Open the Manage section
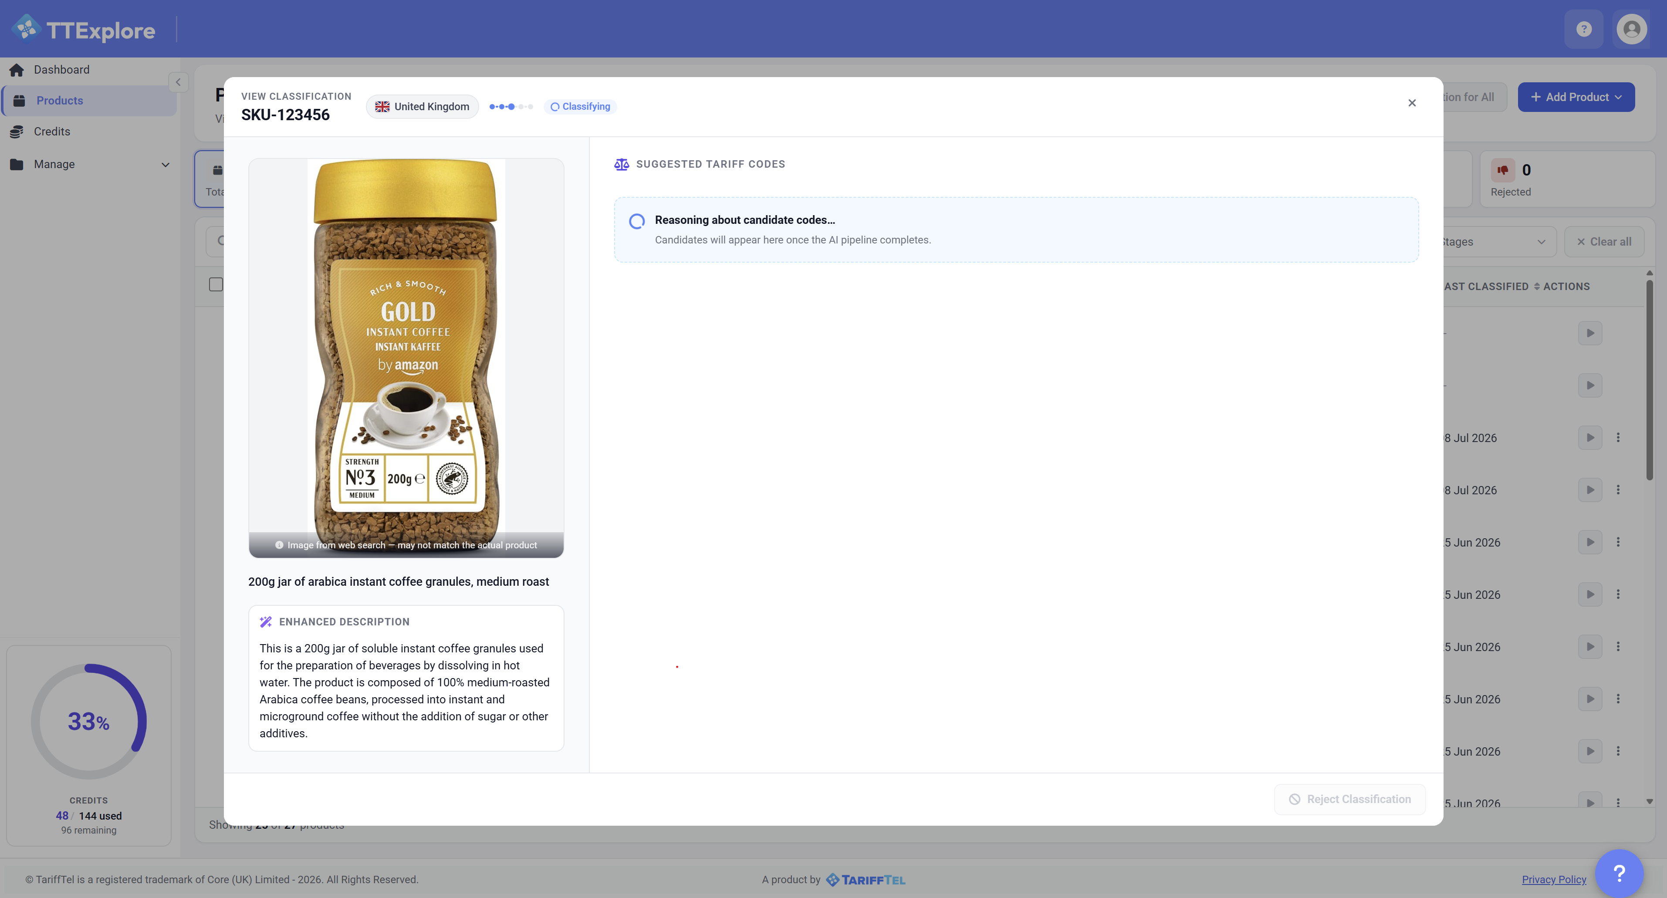Image resolution: width=1667 pixels, height=898 pixels. 89,164
